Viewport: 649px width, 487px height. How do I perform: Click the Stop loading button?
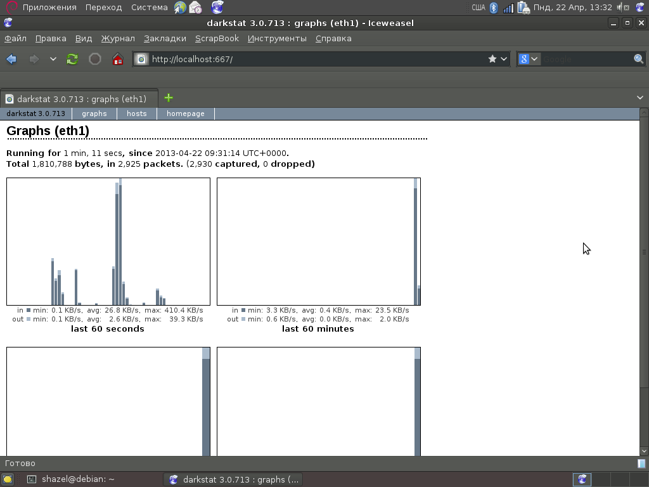click(95, 59)
